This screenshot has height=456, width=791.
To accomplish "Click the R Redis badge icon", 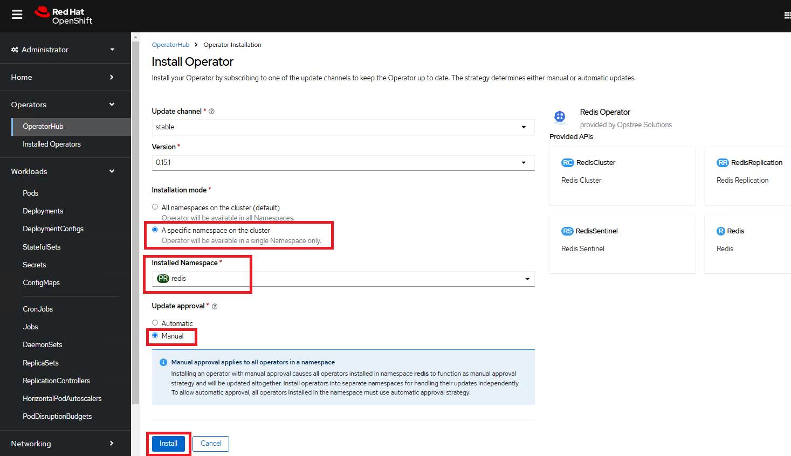I will 721,231.
